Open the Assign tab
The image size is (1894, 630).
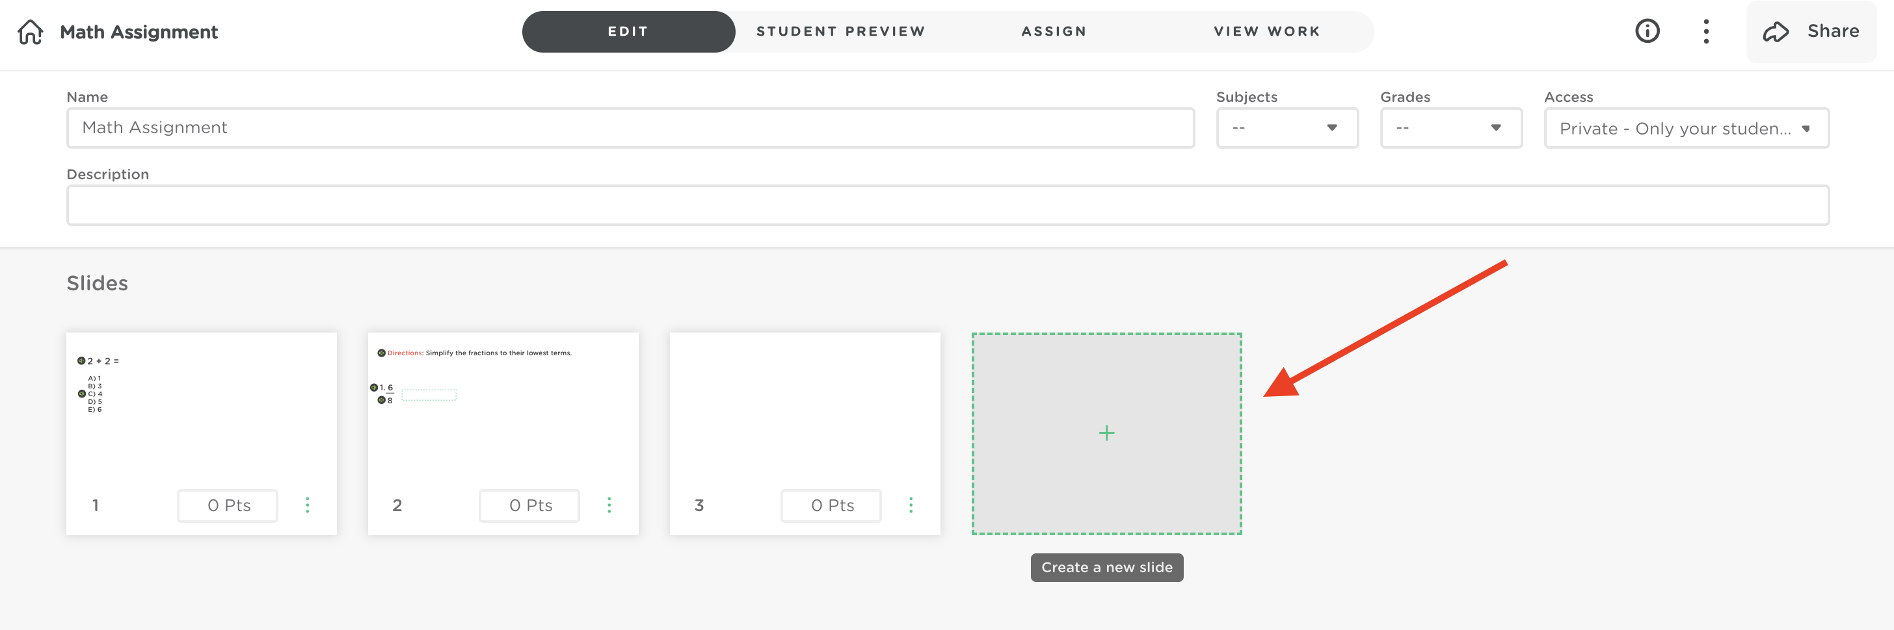pyautogui.click(x=1053, y=31)
